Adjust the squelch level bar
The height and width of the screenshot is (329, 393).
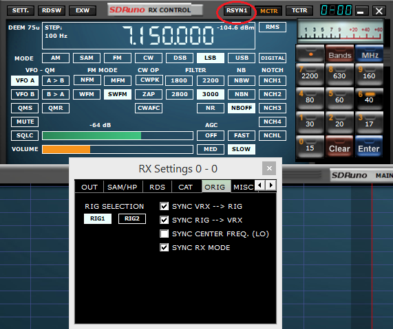(118, 135)
